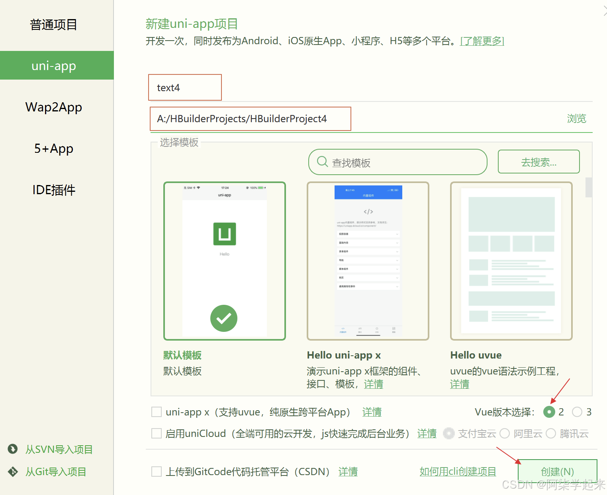
Task: Open the 了解更多 link
Action: pos(482,41)
